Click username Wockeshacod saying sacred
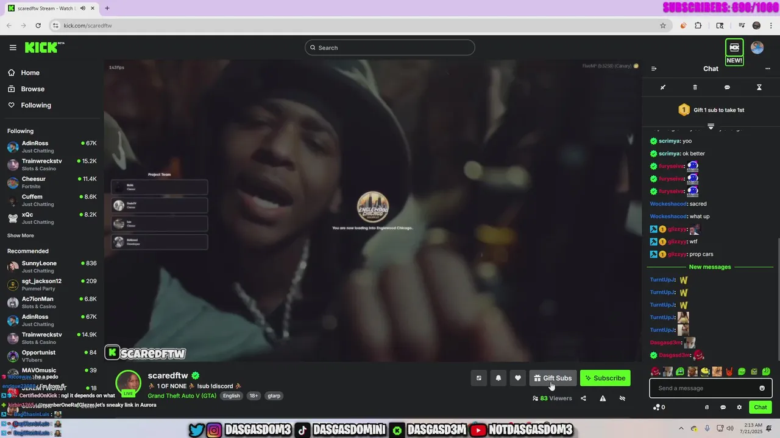This screenshot has width=780, height=438. [668, 204]
